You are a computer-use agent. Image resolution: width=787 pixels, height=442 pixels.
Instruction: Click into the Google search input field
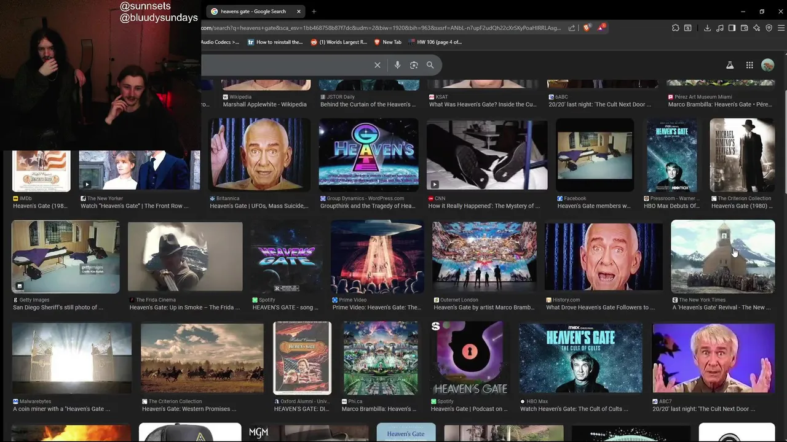coord(286,65)
